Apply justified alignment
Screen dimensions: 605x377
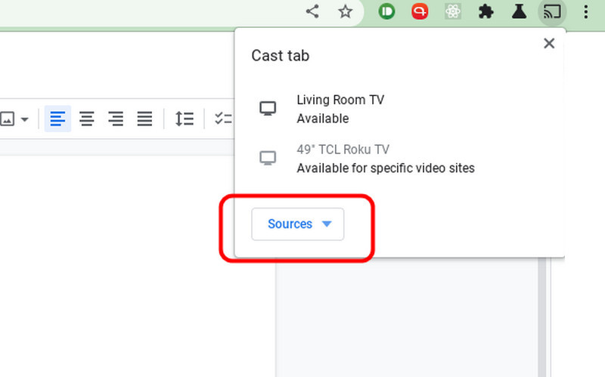(x=144, y=119)
